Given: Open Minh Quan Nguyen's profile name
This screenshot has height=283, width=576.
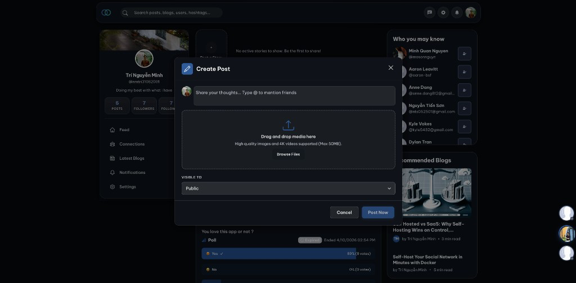Looking at the screenshot, I should point(428,51).
